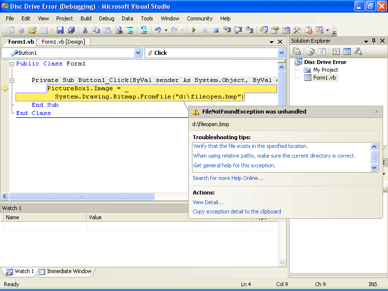Click the Continue debugging play icon
Viewport: 388px width, 291px height.
coord(194,30)
